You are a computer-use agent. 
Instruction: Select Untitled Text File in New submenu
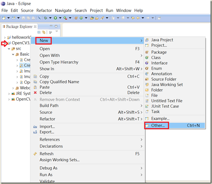click(x=175, y=101)
